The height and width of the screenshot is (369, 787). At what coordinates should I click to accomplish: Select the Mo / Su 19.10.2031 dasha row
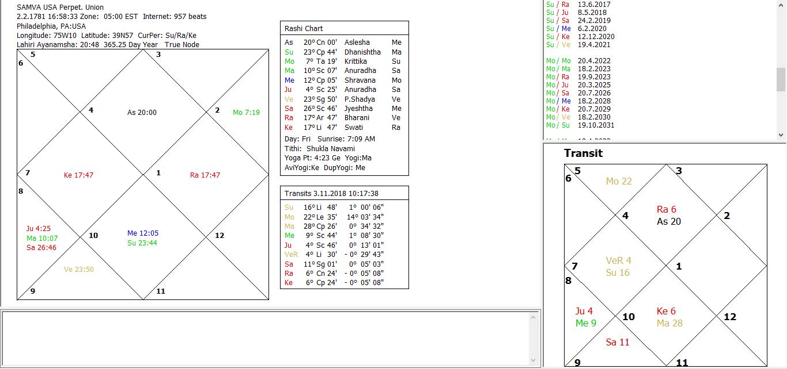(x=580, y=125)
